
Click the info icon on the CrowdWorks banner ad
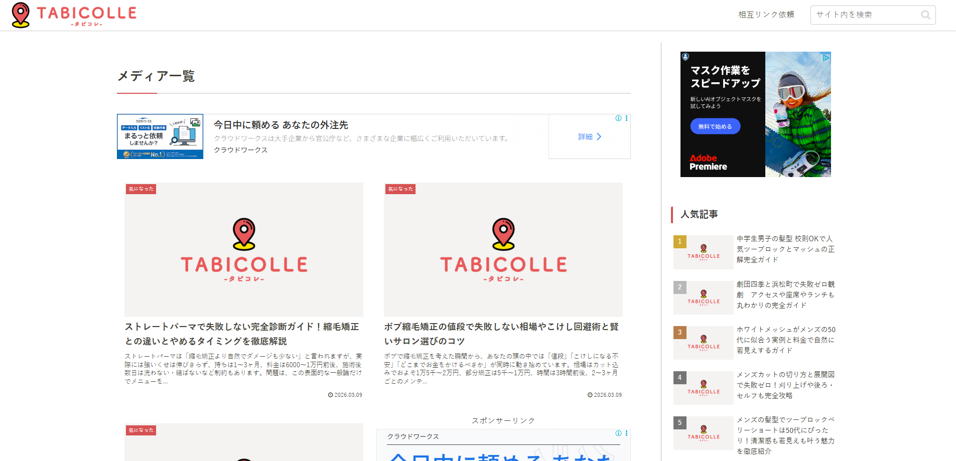click(x=618, y=118)
